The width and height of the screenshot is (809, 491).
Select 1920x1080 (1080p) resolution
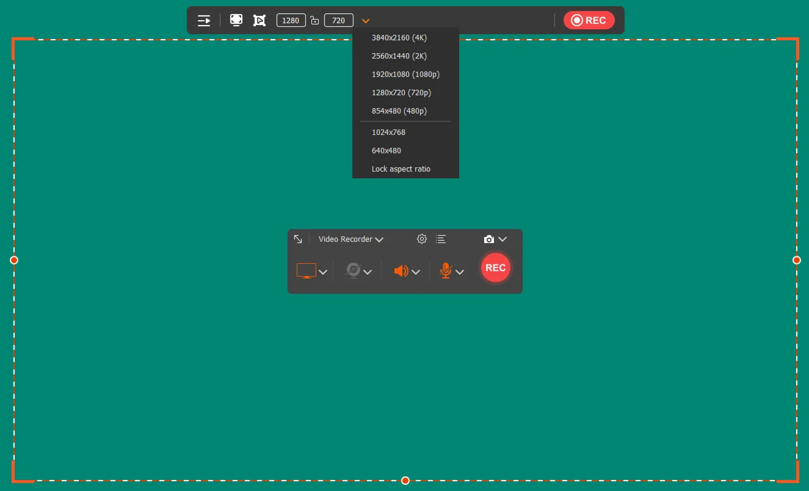(x=405, y=75)
